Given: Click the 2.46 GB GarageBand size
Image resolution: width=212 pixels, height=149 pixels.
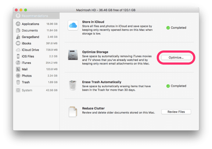Looking at the screenshot, I should pos(52,37).
